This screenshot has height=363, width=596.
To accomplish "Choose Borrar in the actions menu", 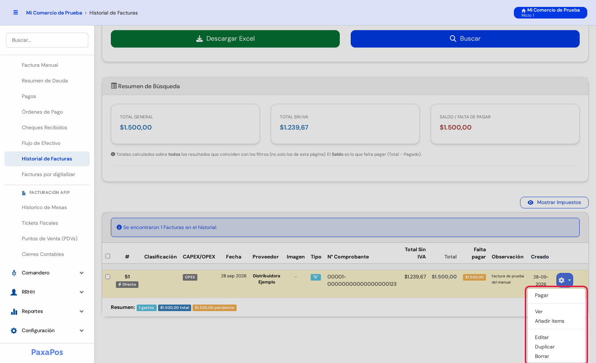I will pos(556,356).
